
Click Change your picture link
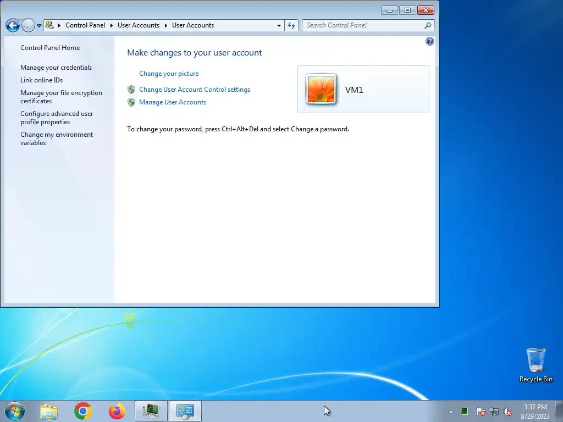169,74
